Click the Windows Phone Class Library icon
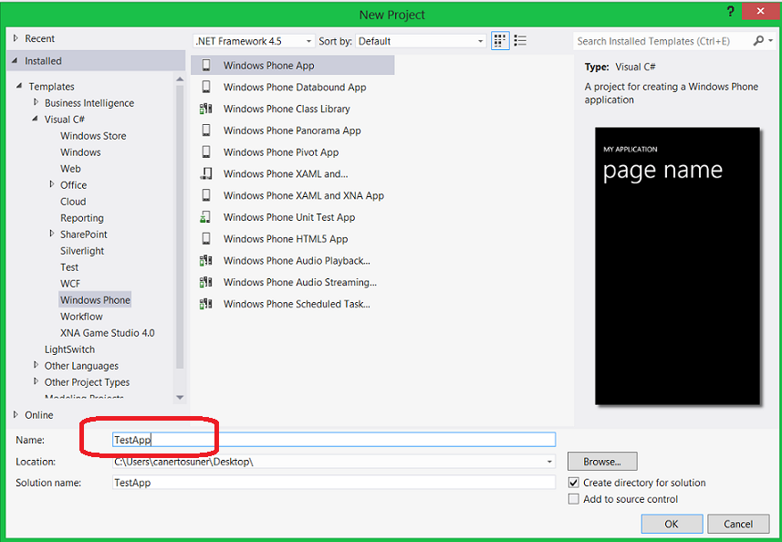 [206, 109]
